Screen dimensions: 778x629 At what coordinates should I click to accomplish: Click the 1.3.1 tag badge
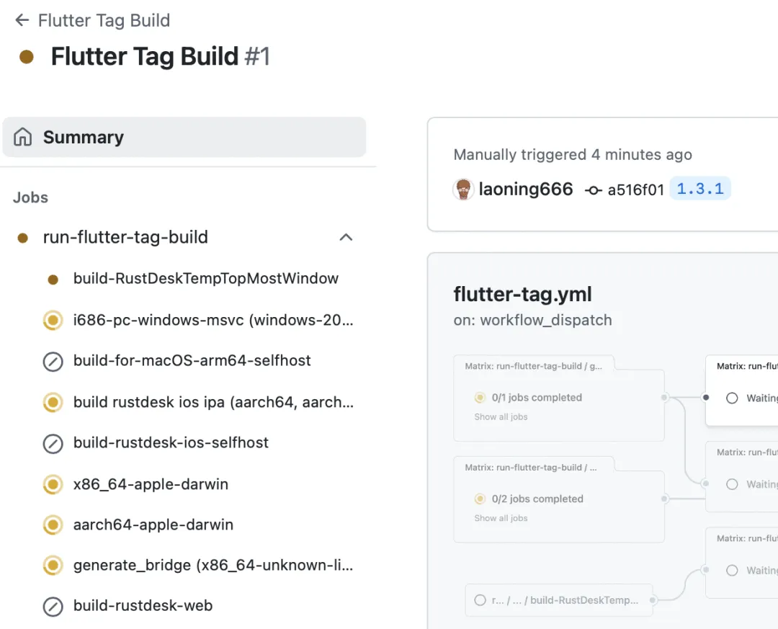[700, 189]
